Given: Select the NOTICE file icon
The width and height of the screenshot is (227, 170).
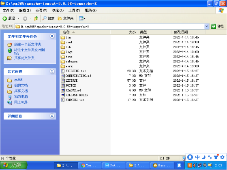Looking at the screenshot, I should click(x=63, y=85).
